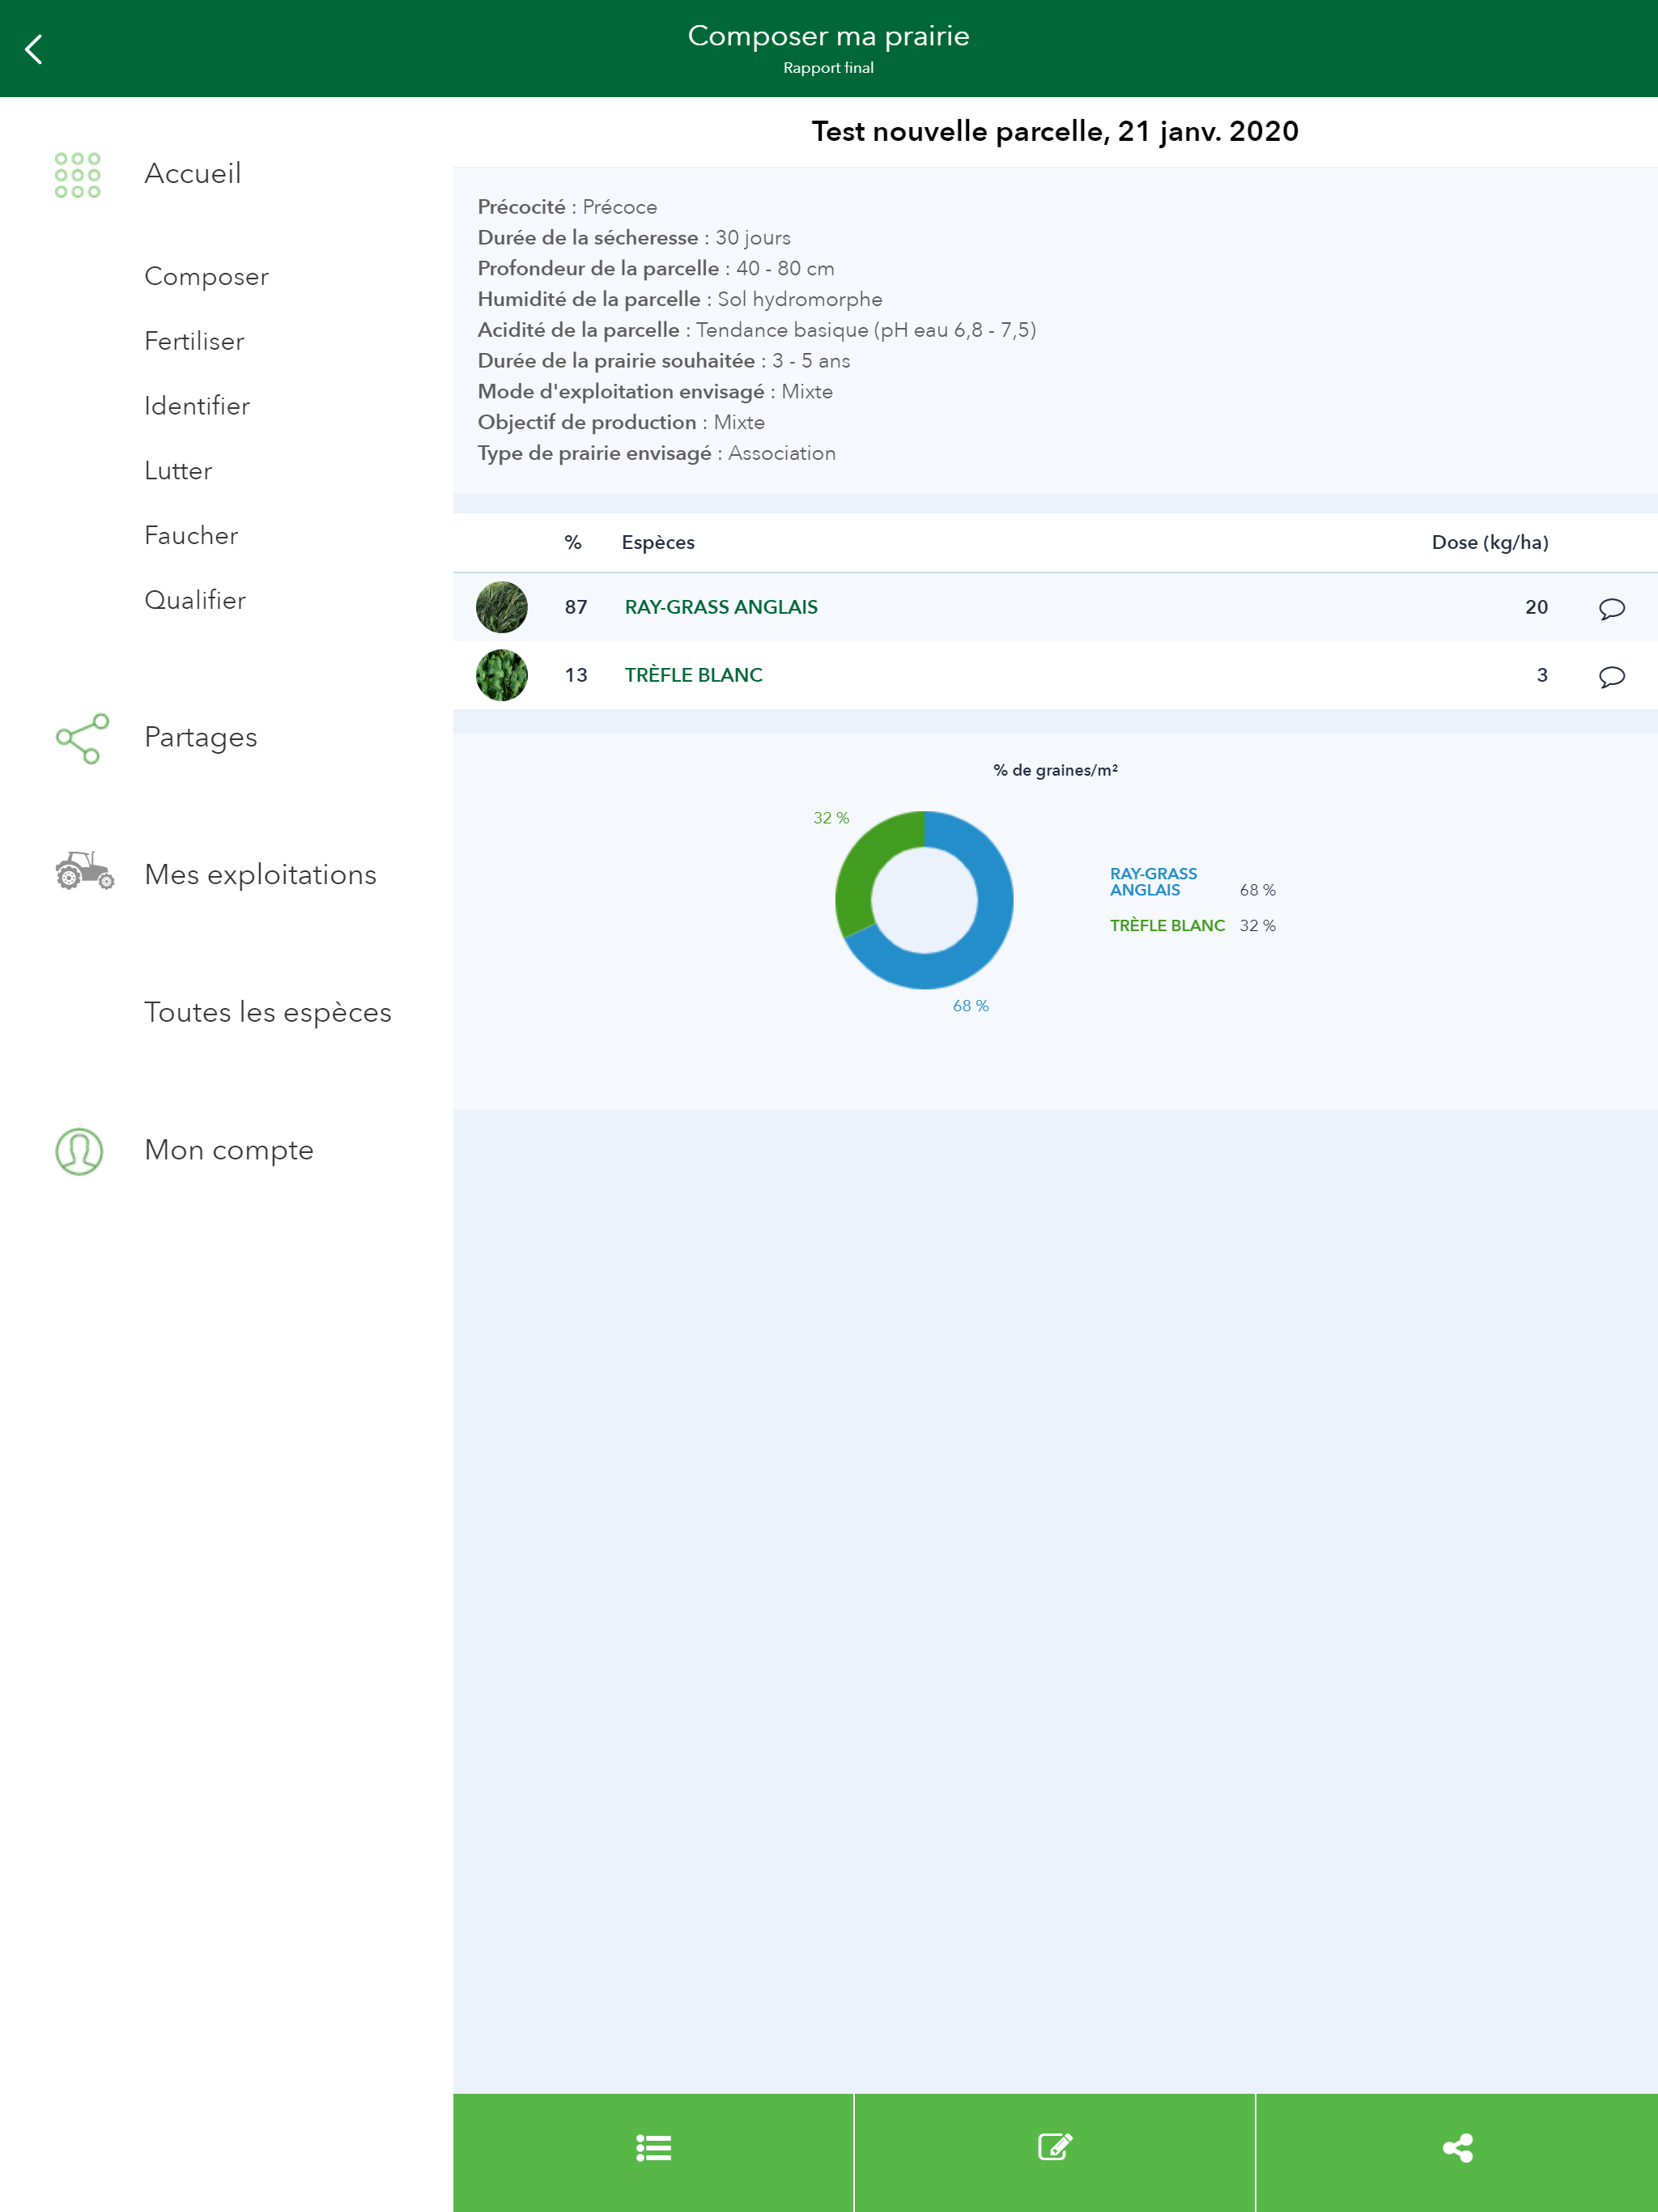Click the tractor Mes exploitations icon
The height and width of the screenshot is (2212, 1658).
coord(84,872)
